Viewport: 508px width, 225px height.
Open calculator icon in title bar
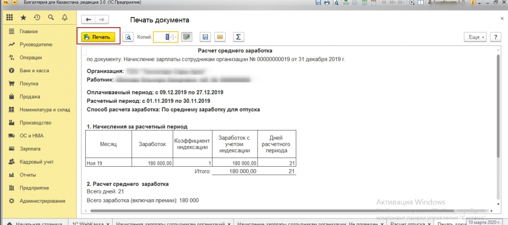[365, 2]
